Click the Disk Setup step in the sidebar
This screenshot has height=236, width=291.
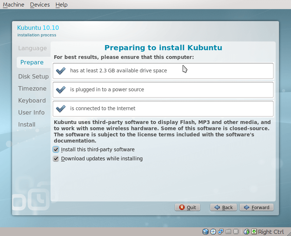33,76
